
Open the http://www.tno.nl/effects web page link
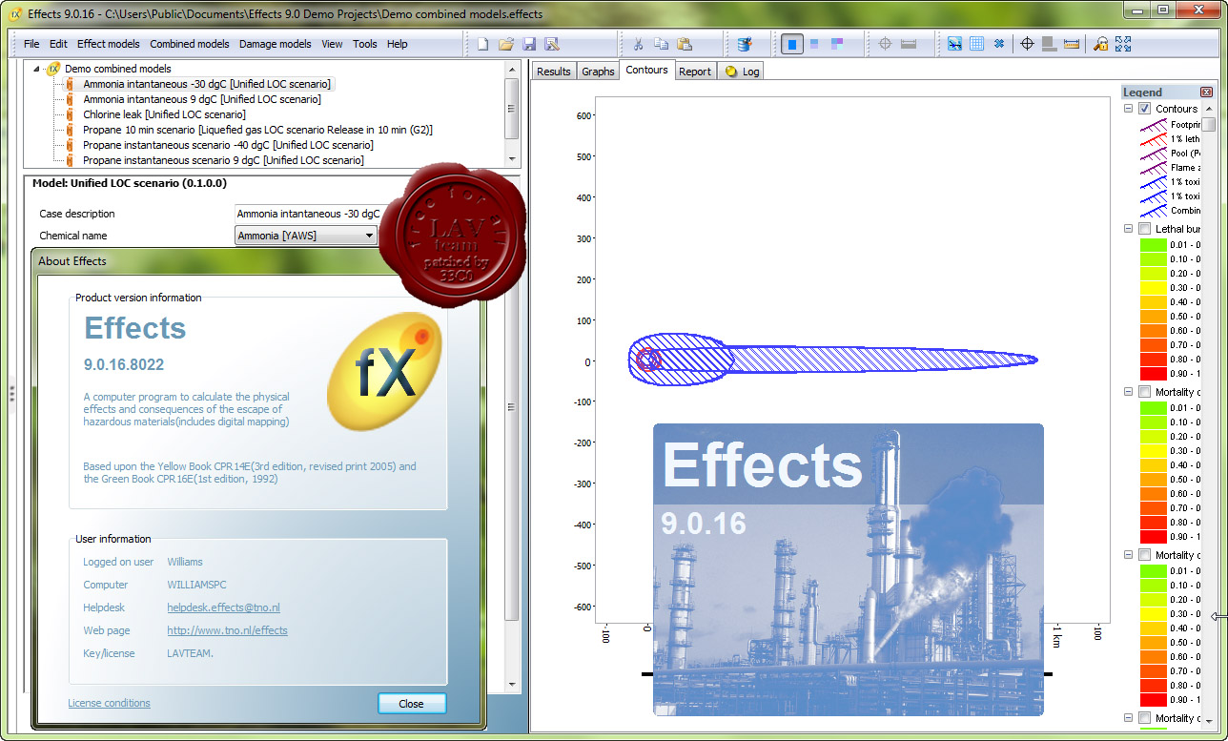click(x=227, y=630)
